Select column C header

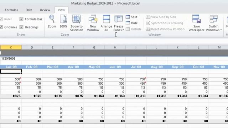coord(11,47)
